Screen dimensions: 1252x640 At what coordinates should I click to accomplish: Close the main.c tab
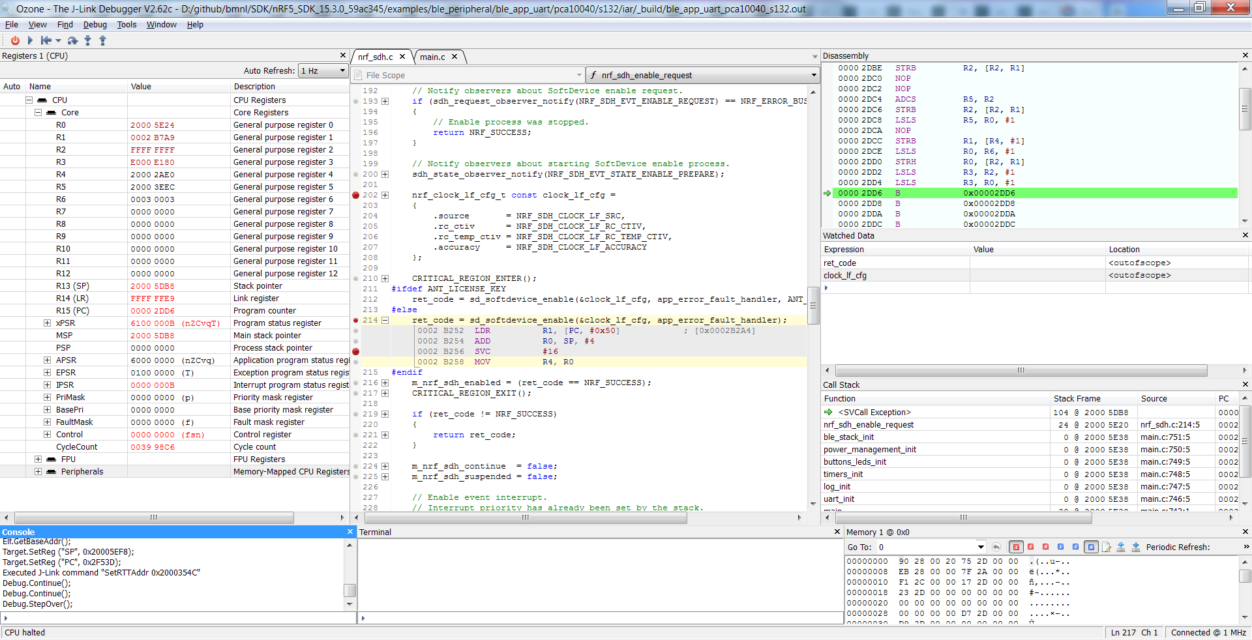coord(455,57)
